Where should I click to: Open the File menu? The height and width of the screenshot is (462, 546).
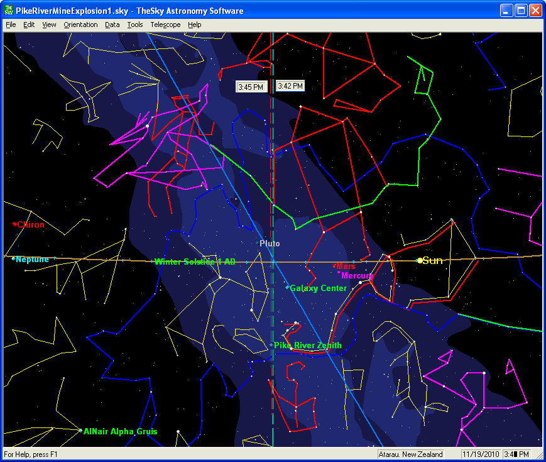tap(11, 25)
